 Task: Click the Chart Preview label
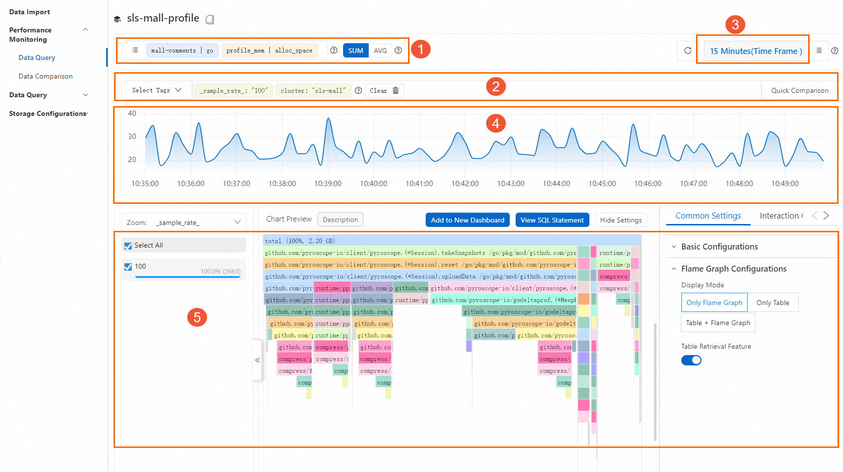(289, 219)
